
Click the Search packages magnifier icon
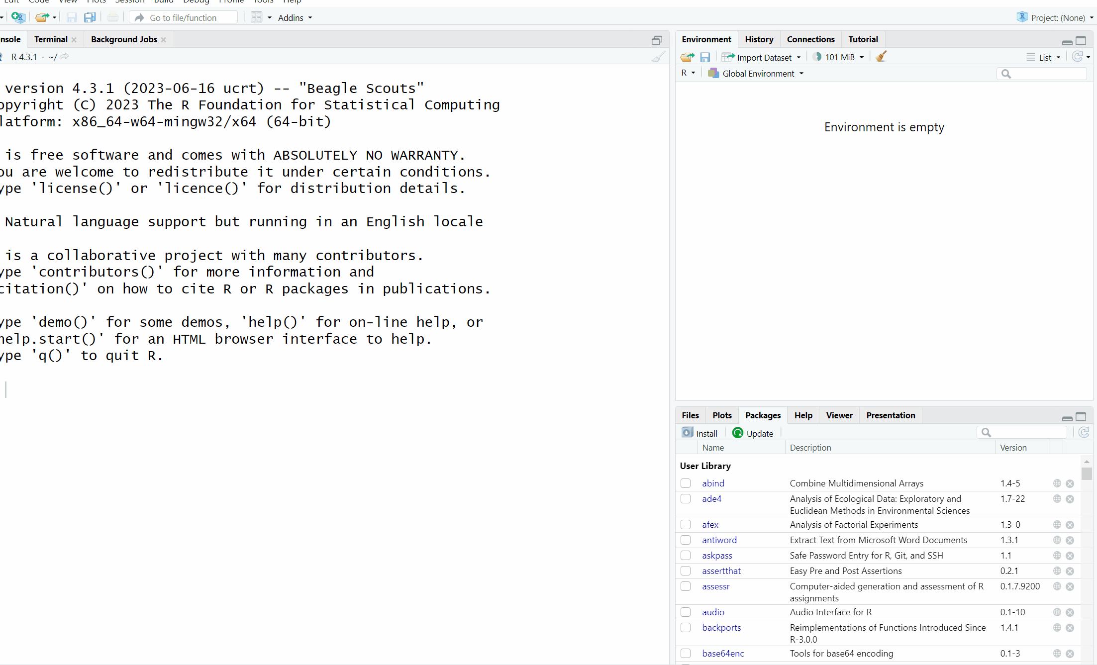click(986, 432)
